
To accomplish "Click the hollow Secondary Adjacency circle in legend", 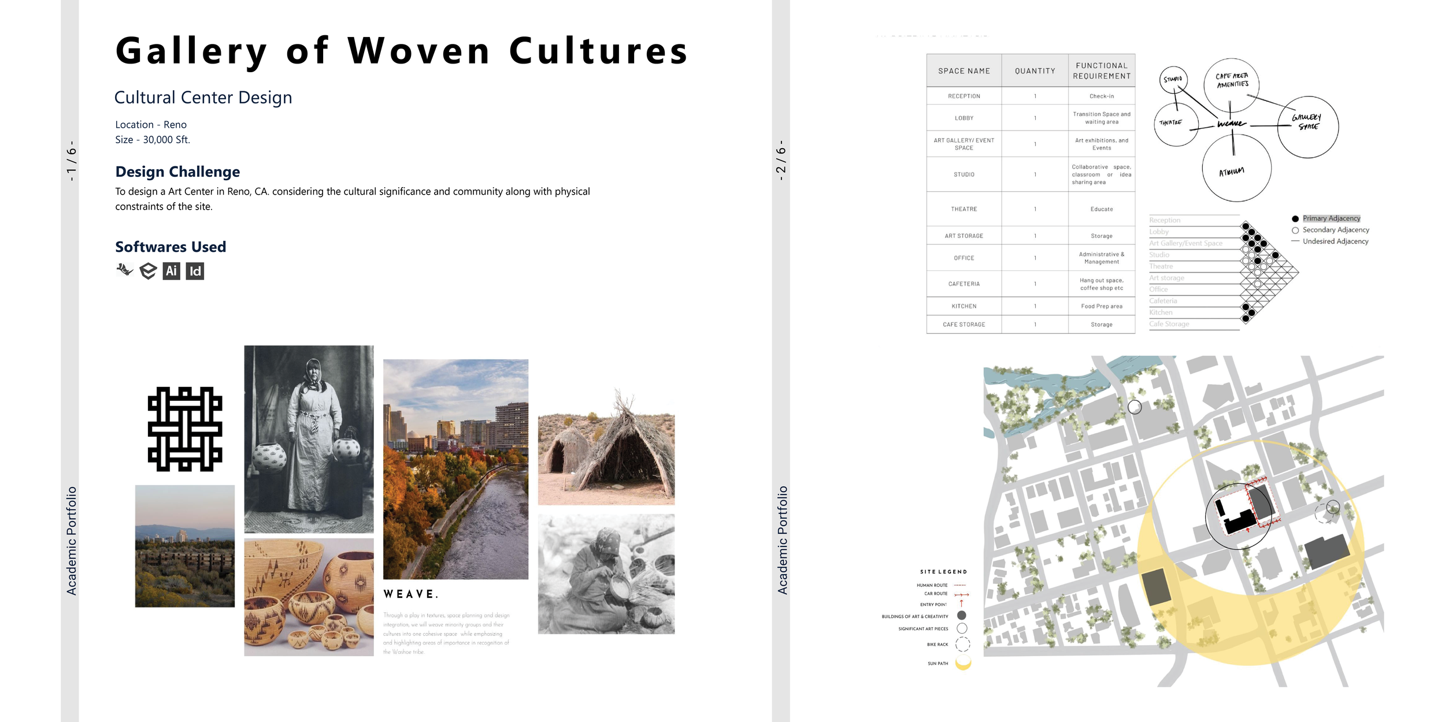I will pos(1295,230).
